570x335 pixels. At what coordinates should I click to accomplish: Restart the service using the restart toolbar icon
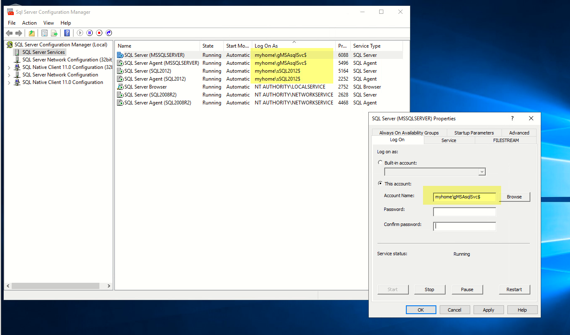(x=109, y=33)
